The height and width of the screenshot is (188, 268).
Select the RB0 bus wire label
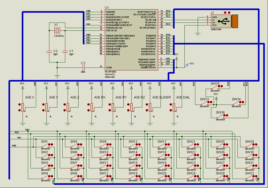tap(14, 146)
